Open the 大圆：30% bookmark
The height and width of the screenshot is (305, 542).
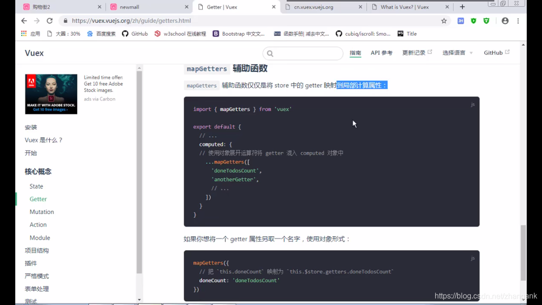63,33
